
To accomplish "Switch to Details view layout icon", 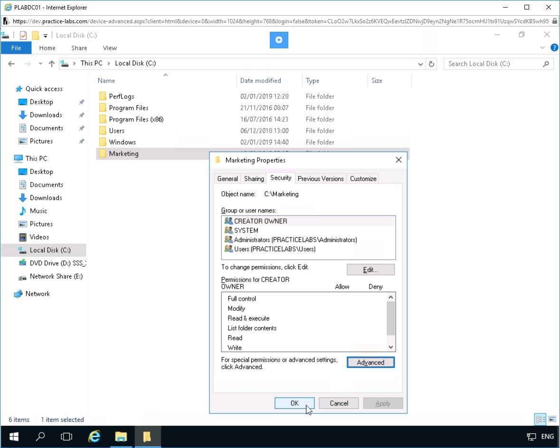I will [x=541, y=419].
